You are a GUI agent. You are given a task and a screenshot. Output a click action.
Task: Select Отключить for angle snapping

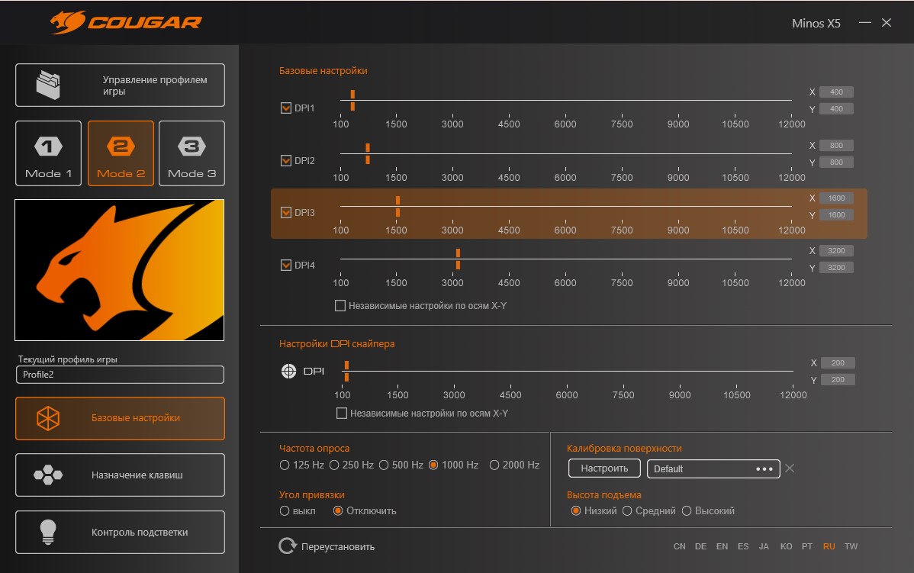[337, 510]
